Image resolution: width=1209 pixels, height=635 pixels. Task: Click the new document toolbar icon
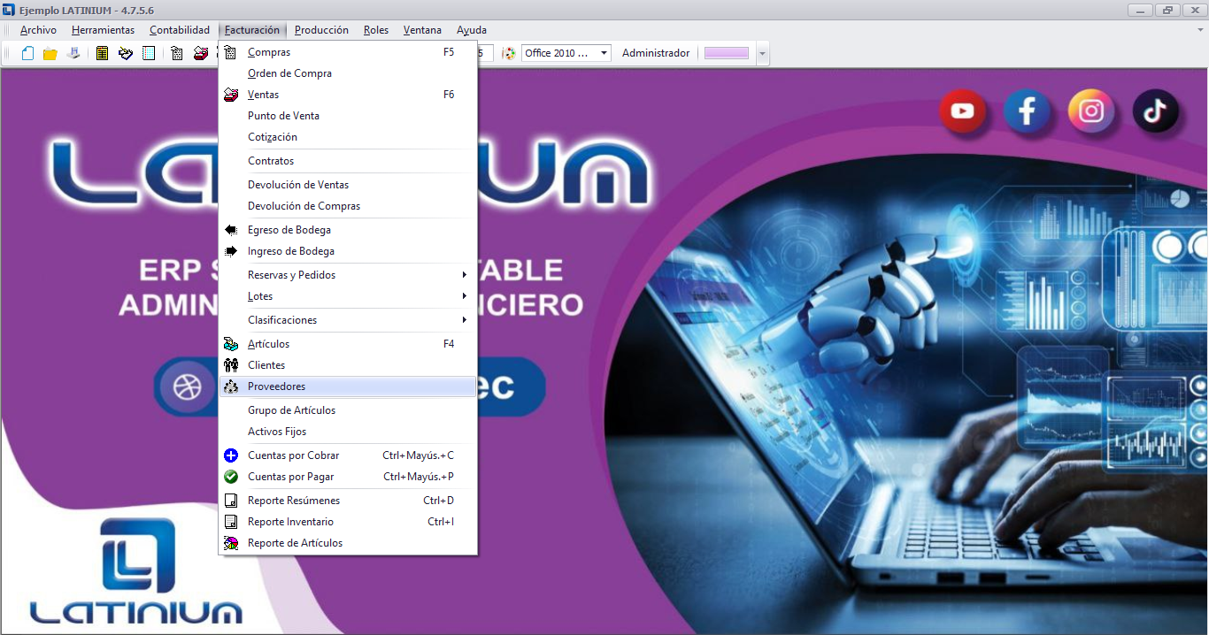[28, 53]
